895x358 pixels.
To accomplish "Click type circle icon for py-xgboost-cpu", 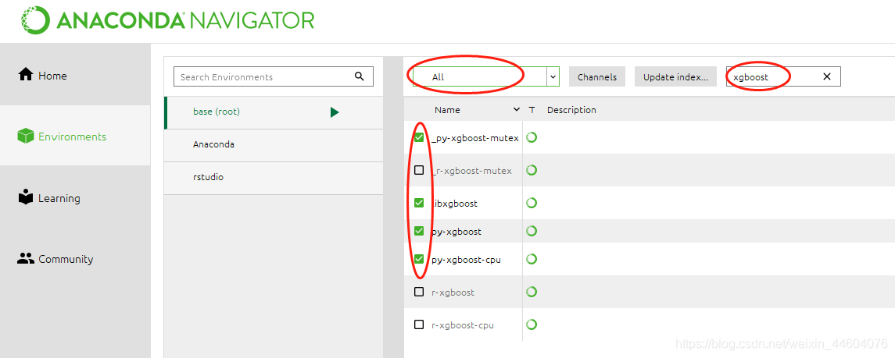I will [532, 259].
